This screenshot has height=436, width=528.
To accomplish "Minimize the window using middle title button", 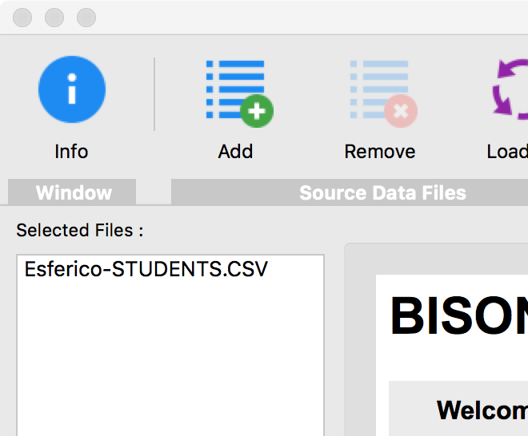I will point(54,18).
